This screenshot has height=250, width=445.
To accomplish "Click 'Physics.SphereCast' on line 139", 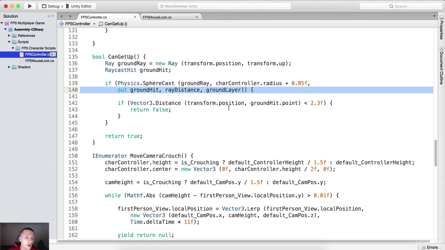I will pos(146,83).
